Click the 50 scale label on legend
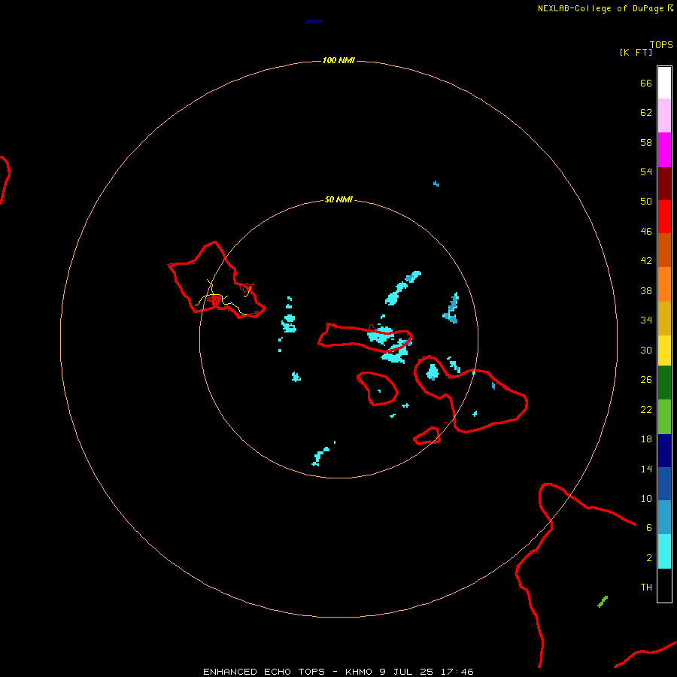This screenshot has height=677, width=677. (x=646, y=202)
